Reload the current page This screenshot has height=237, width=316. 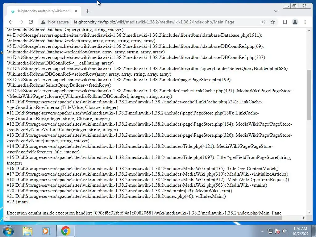31,22
